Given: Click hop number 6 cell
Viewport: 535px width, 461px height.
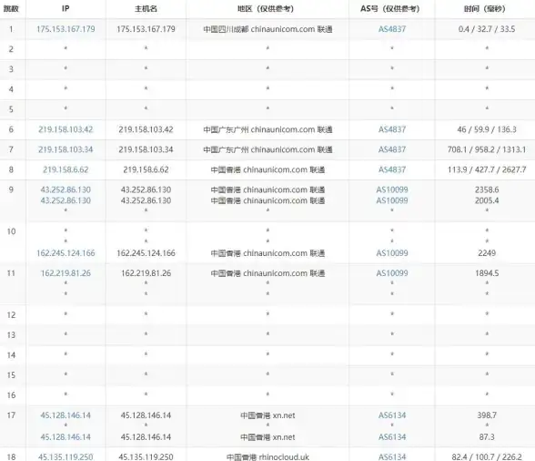Looking at the screenshot, I should point(11,129).
